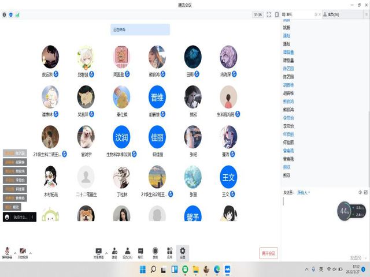Expand the audio options arrow next to microphone

14,253
